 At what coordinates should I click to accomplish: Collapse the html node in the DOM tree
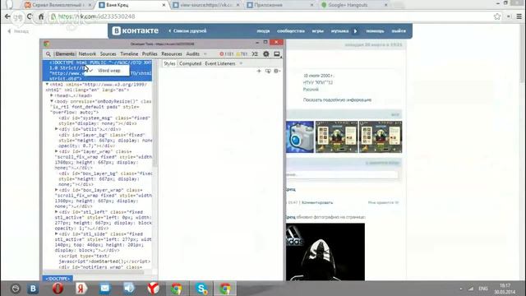click(x=48, y=84)
